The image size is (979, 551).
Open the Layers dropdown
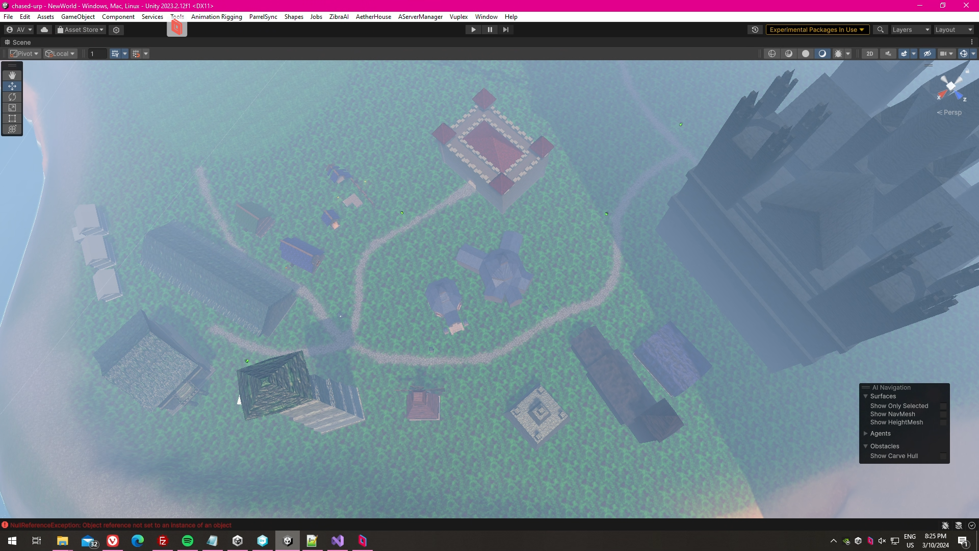point(911,30)
